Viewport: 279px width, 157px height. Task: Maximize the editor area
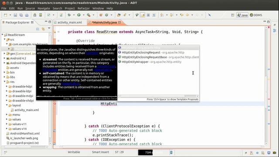pos(269,22)
